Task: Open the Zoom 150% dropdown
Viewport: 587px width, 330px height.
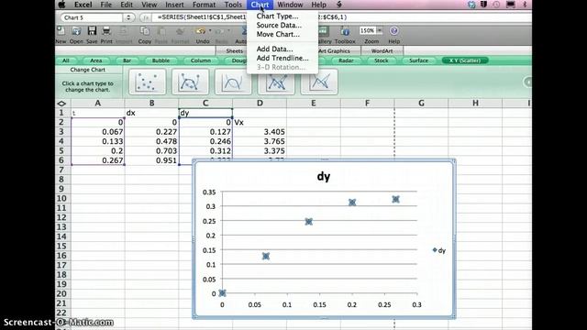Action: [380, 30]
